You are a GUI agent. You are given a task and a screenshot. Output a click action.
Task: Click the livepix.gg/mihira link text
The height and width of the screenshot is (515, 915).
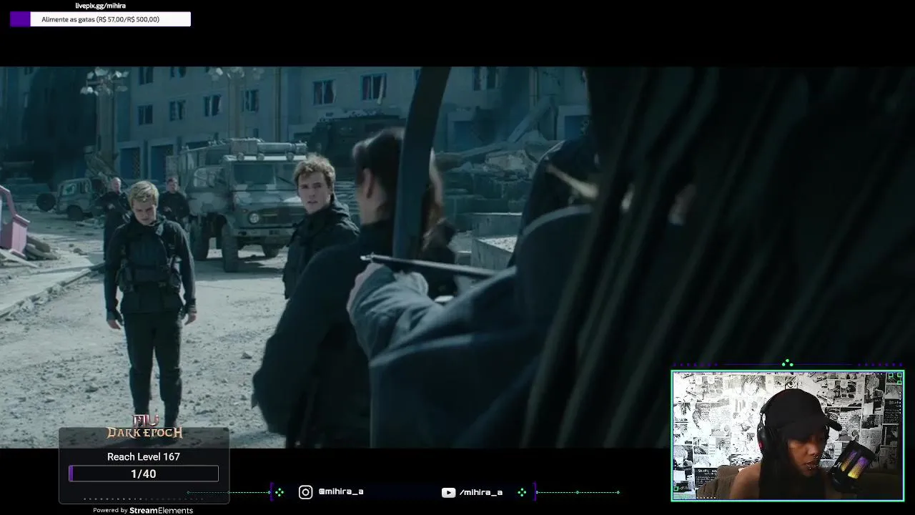click(100, 6)
